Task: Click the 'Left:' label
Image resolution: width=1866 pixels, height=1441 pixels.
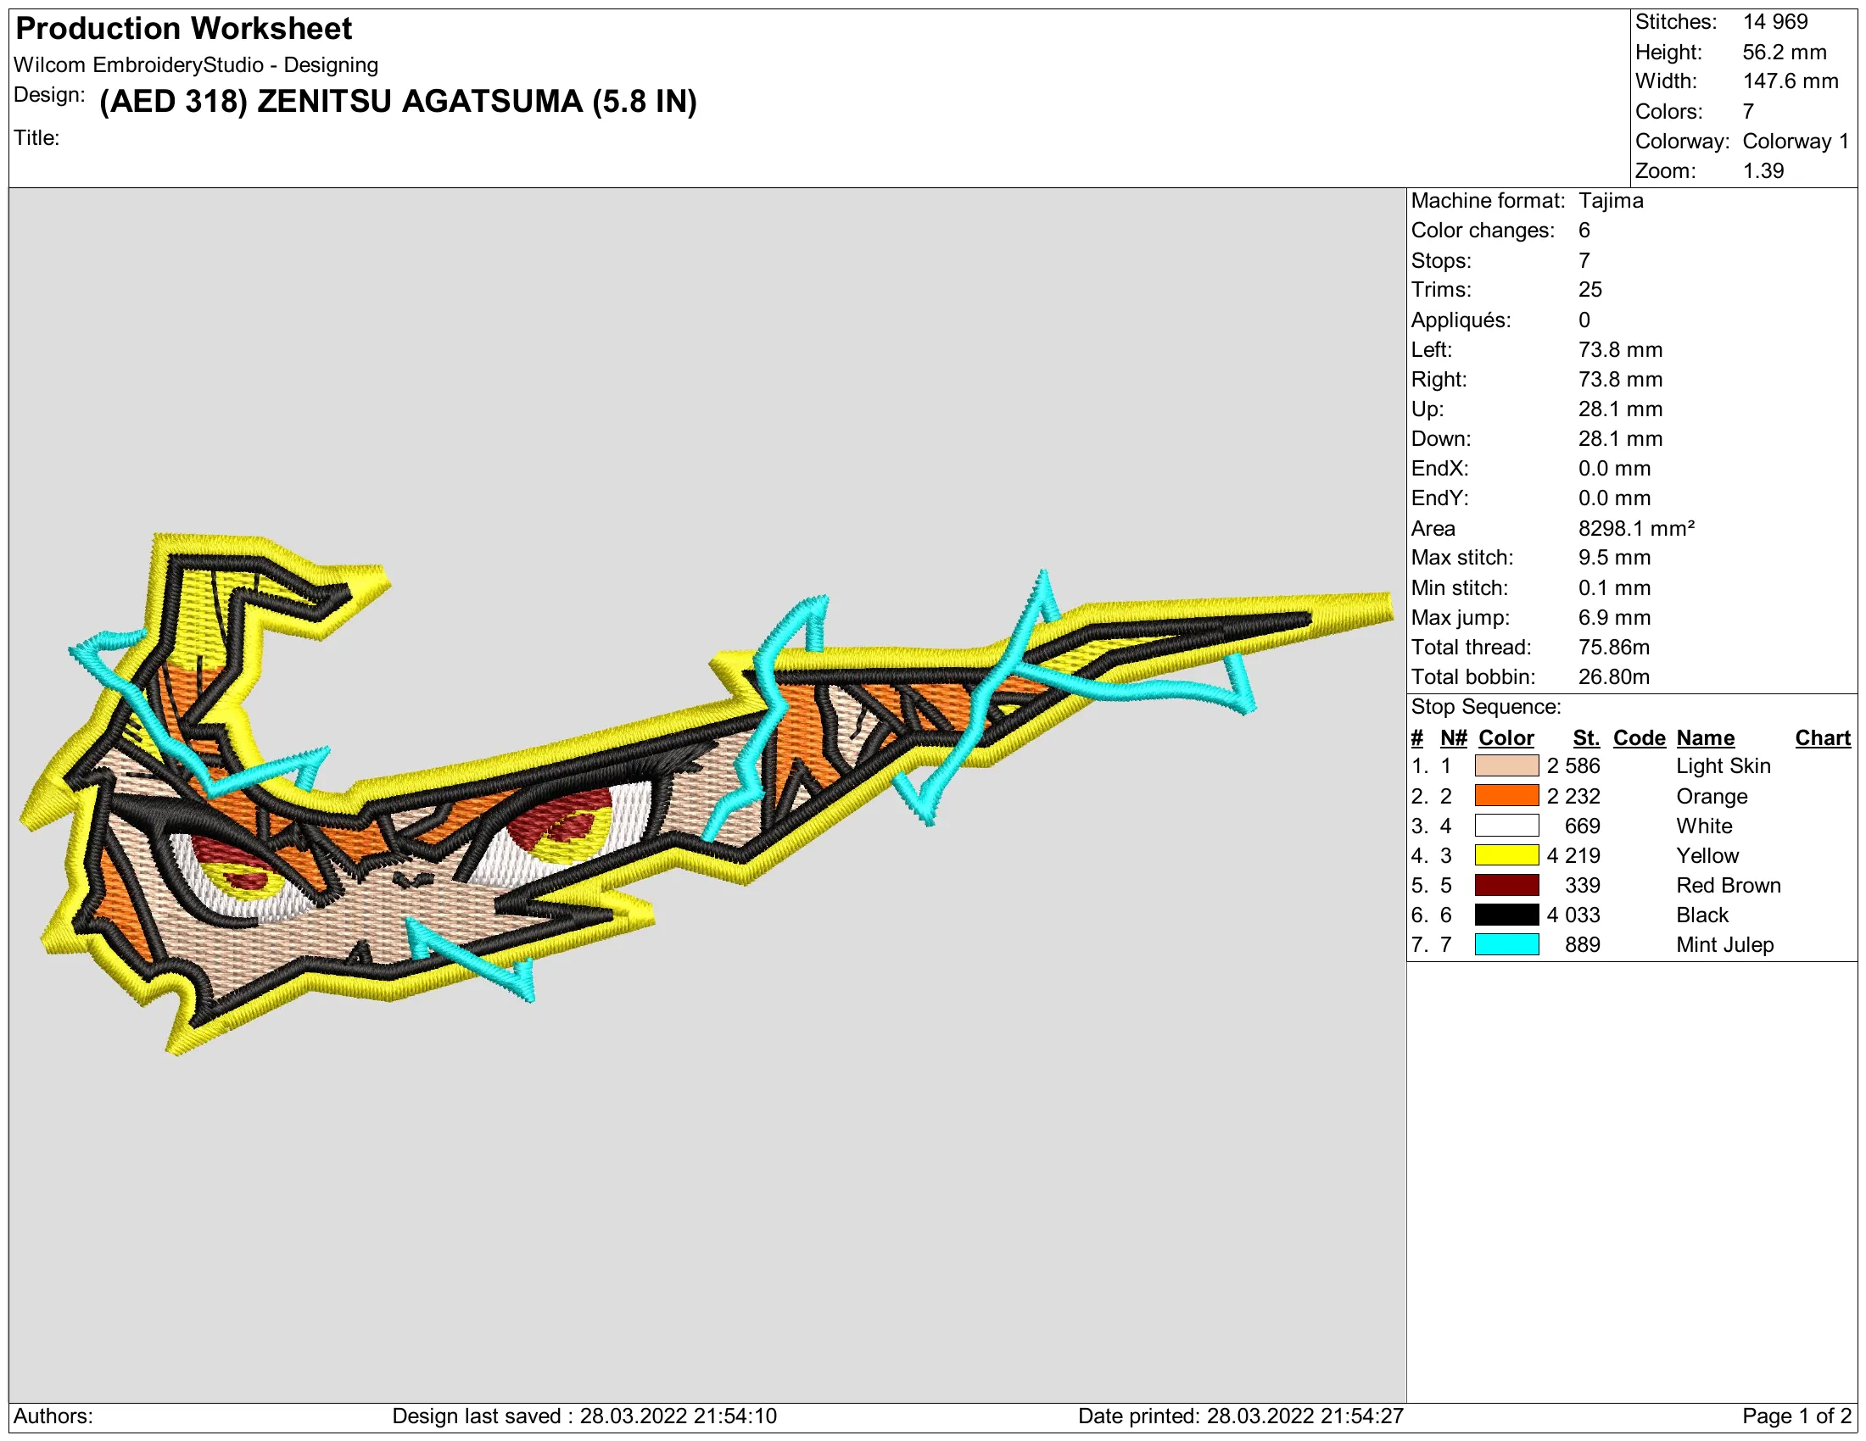Action: click(x=1431, y=350)
